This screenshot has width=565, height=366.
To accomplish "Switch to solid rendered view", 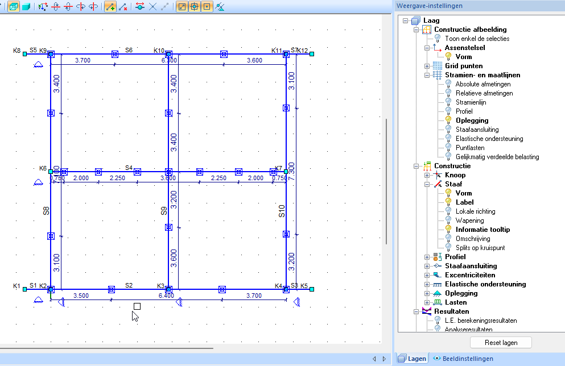I will click(26, 6).
